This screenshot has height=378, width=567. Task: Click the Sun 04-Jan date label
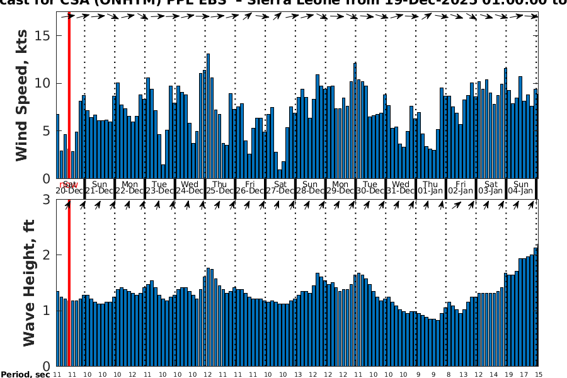521,187
